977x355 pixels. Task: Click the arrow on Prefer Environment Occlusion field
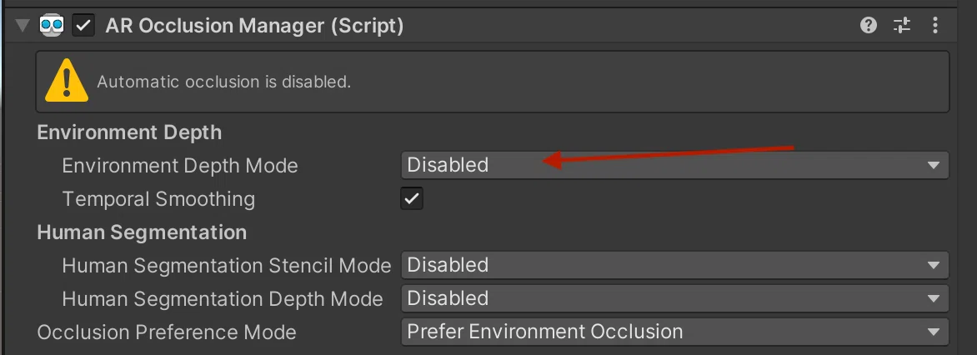[933, 332]
